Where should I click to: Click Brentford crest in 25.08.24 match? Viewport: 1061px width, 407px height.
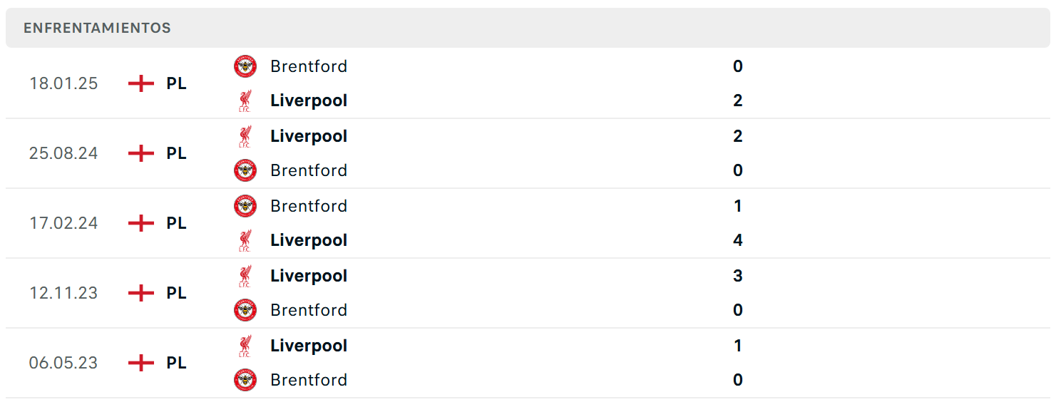pyautogui.click(x=245, y=170)
